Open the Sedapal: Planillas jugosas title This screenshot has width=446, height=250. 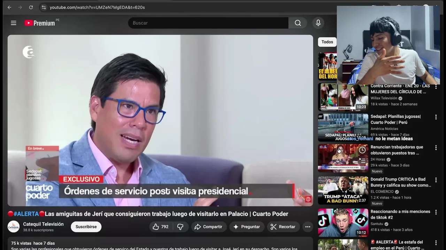[x=395, y=119]
